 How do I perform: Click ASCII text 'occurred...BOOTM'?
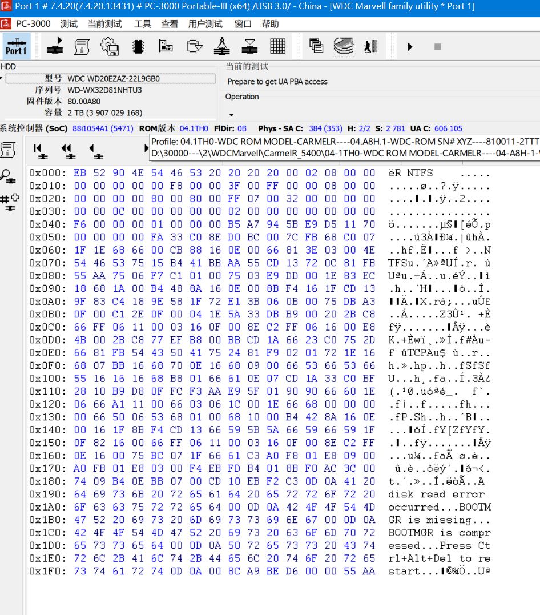tap(439, 507)
